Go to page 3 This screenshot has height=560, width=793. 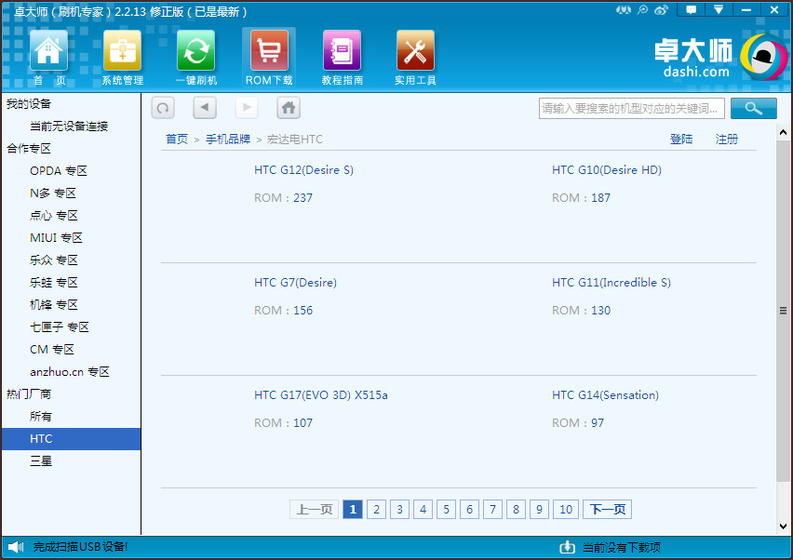[399, 510]
